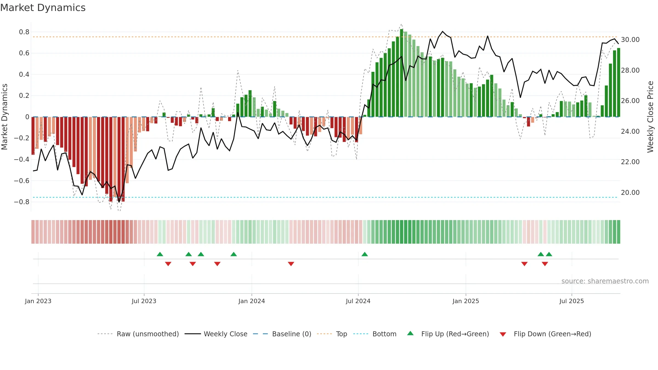The height and width of the screenshot is (370, 658).
Task: Click the tallest green bar near the Top line
Action: [x=402, y=73]
